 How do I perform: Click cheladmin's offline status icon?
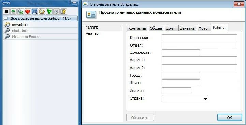point(7,31)
